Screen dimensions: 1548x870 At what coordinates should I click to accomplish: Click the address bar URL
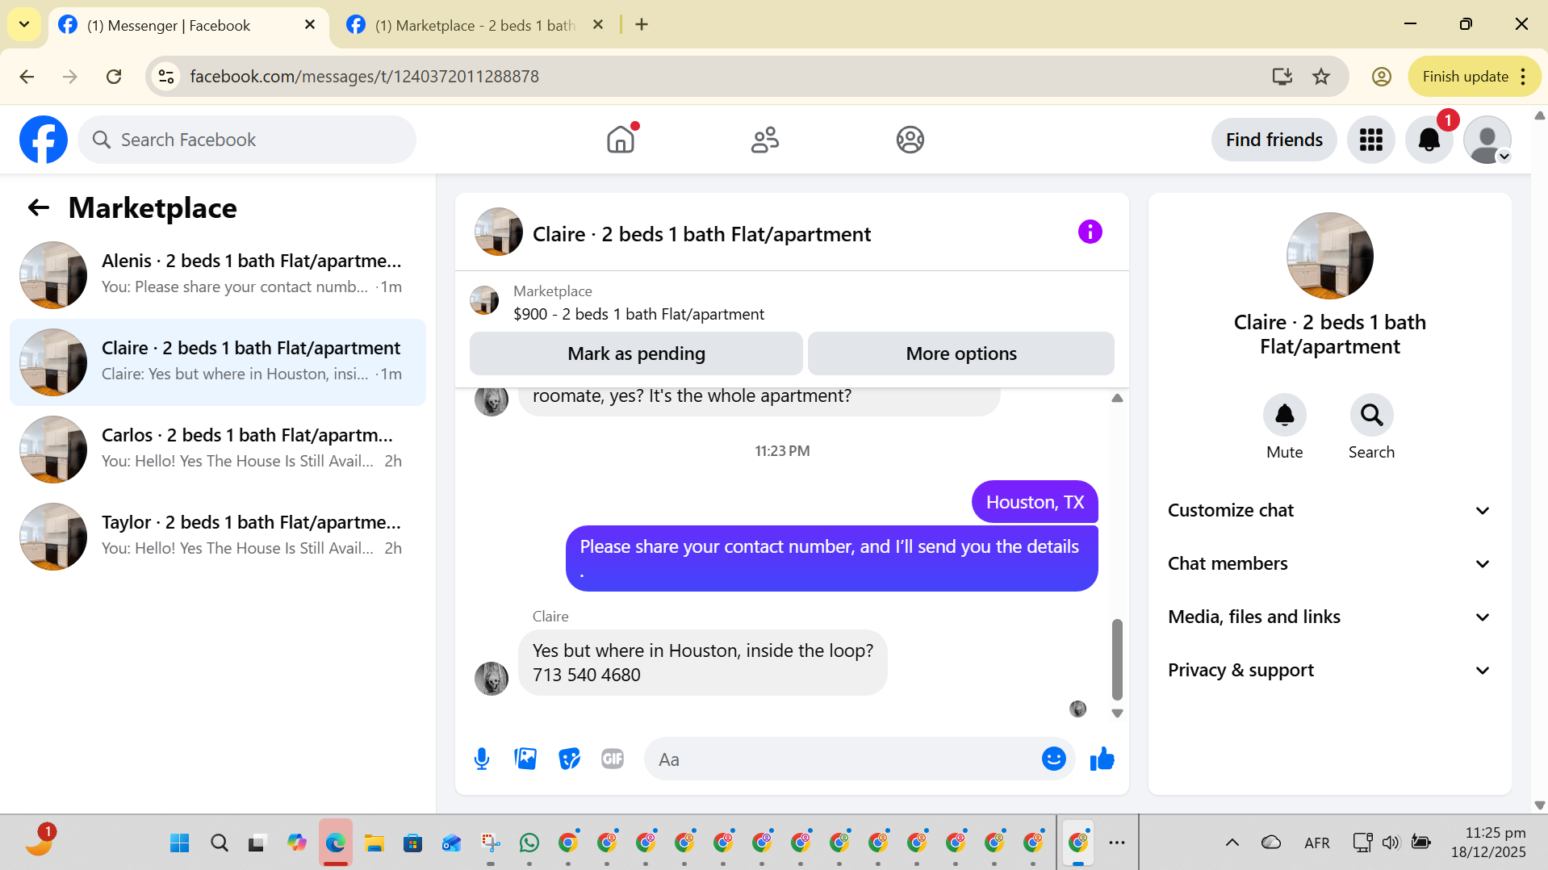coord(364,76)
